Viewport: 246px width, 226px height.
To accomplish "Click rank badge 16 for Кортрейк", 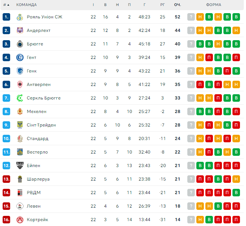I will [x=6, y=220].
